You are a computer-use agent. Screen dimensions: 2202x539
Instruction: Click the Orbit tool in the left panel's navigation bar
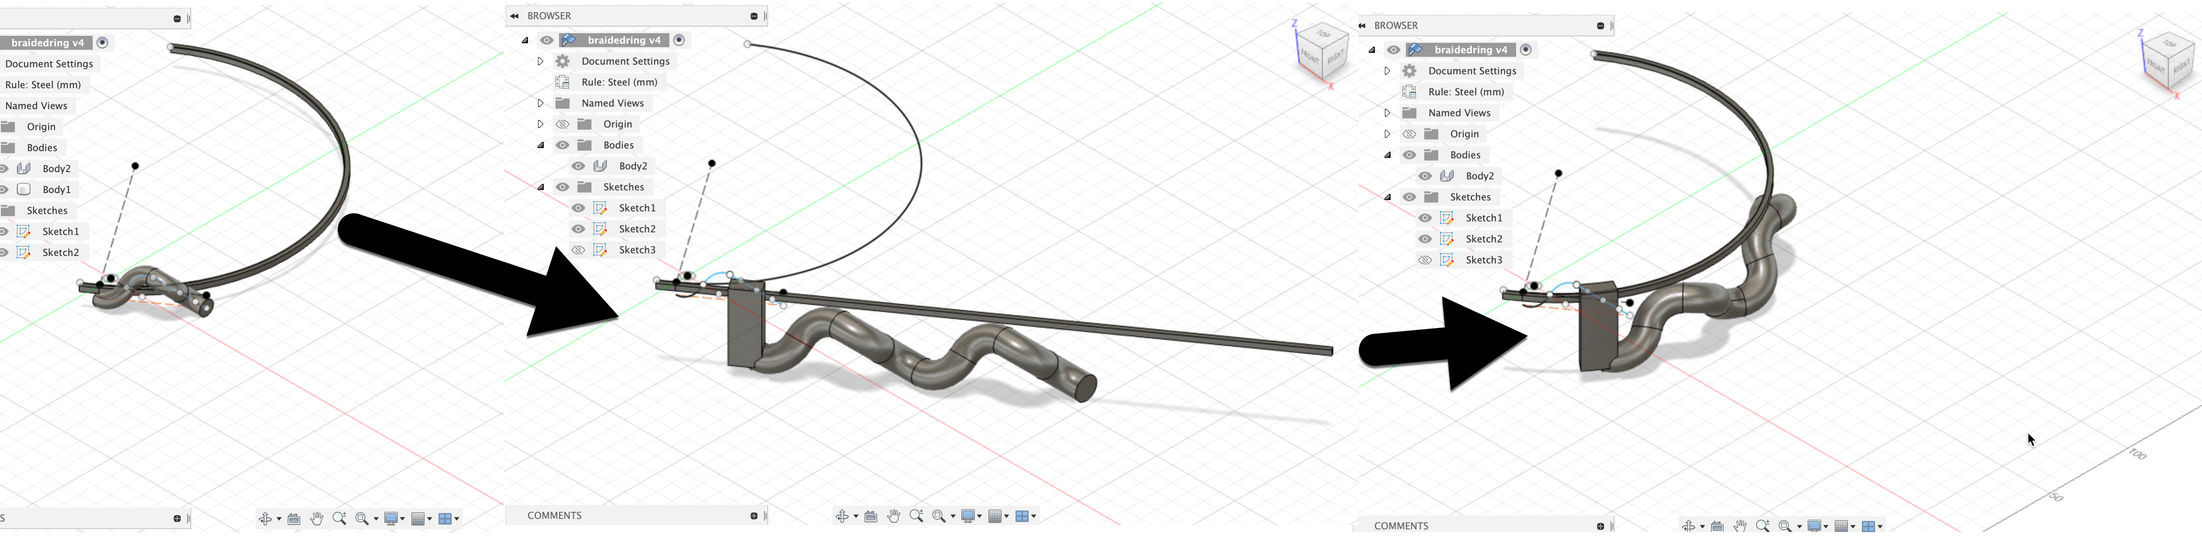(x=266, y=518)
